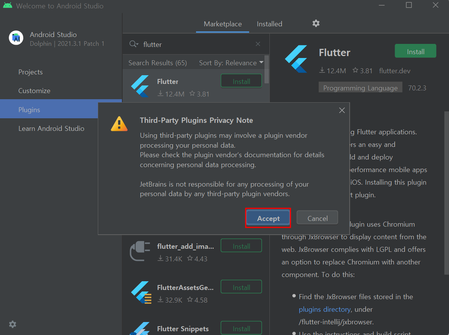Open plugin settings gear menu
Screen dimensions: 449x335
click(x=316, y=23)
